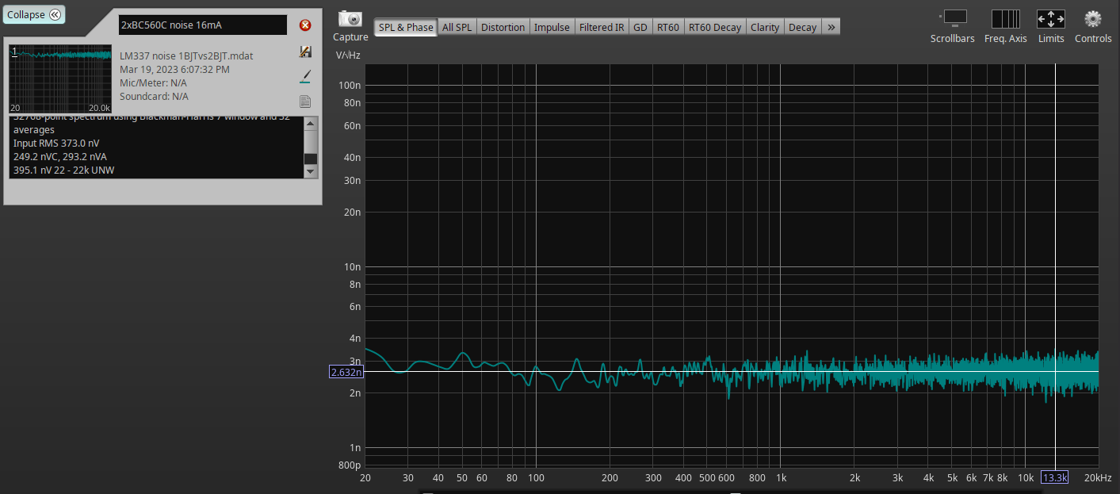
Task: Click the 'Input RMS 373.0 nV' note line
Action: click(x=56, y=143)
